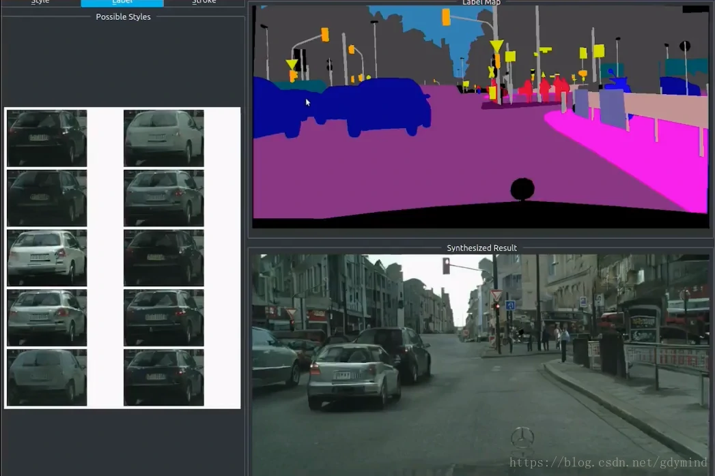This screenshot has height=476, width=715.
Task: Apply the third-row right dark car style
Action: click(164, 258)
